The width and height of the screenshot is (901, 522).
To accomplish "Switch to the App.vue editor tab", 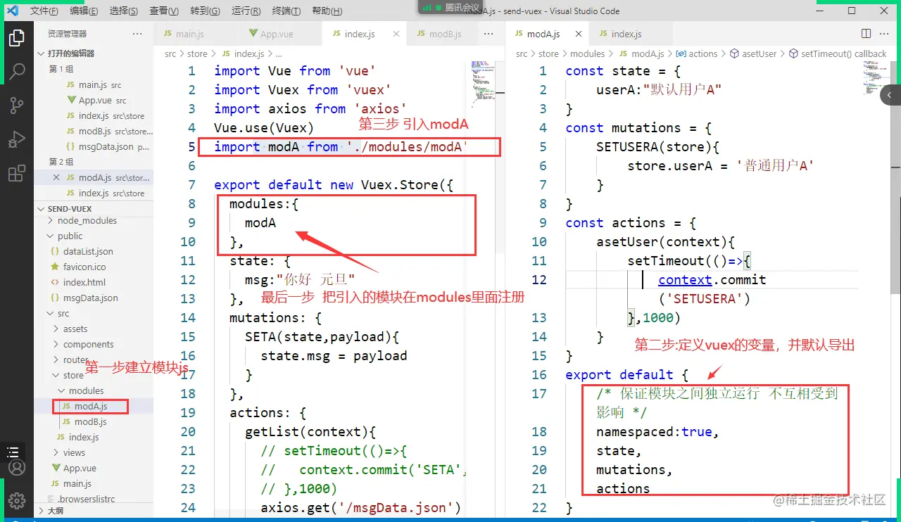I will (277, 34).
